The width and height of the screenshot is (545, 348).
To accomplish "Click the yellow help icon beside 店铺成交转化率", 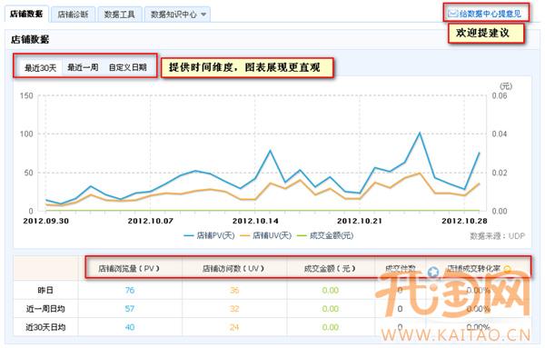I will [x=508, y=269].
